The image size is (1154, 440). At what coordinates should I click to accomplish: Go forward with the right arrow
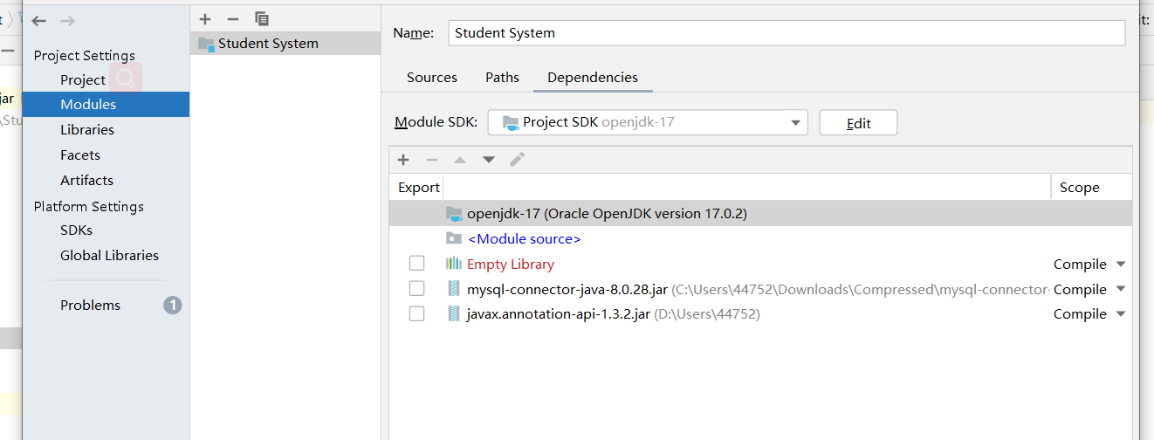(68, 20)
